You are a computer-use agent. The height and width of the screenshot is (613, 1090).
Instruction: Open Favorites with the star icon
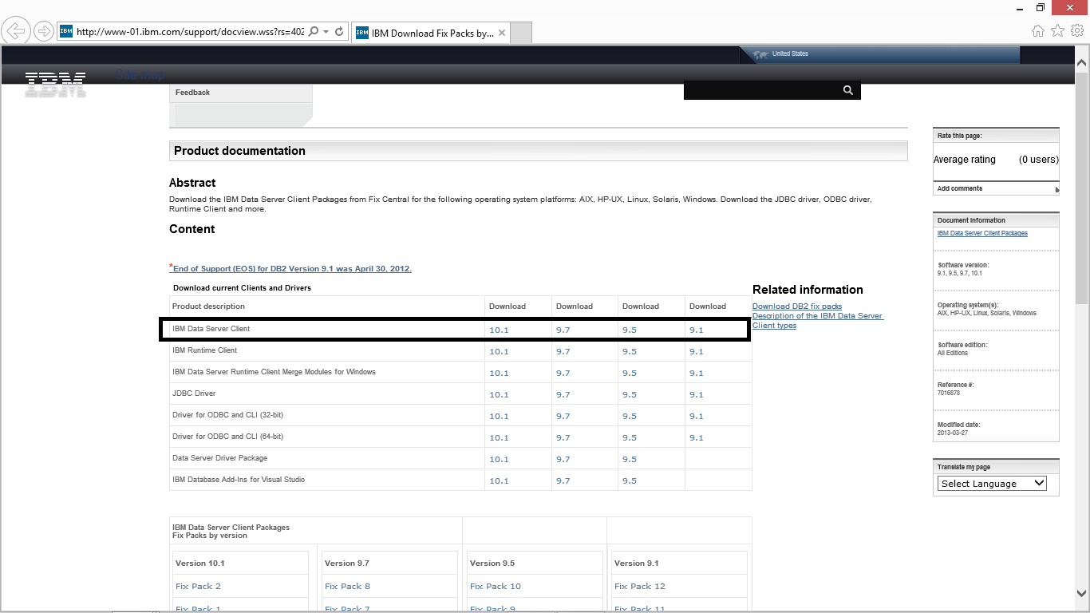pyautogui.click(x=1057, y=30)
